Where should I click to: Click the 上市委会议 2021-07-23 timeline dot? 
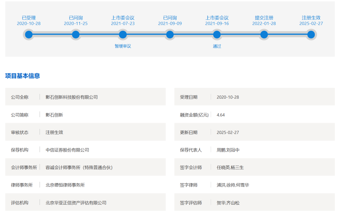click(123, 35)
